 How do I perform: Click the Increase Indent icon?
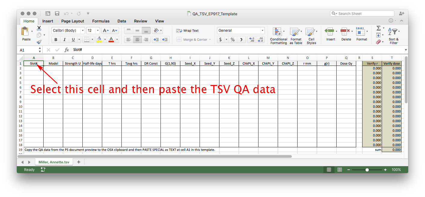point(165,40)
